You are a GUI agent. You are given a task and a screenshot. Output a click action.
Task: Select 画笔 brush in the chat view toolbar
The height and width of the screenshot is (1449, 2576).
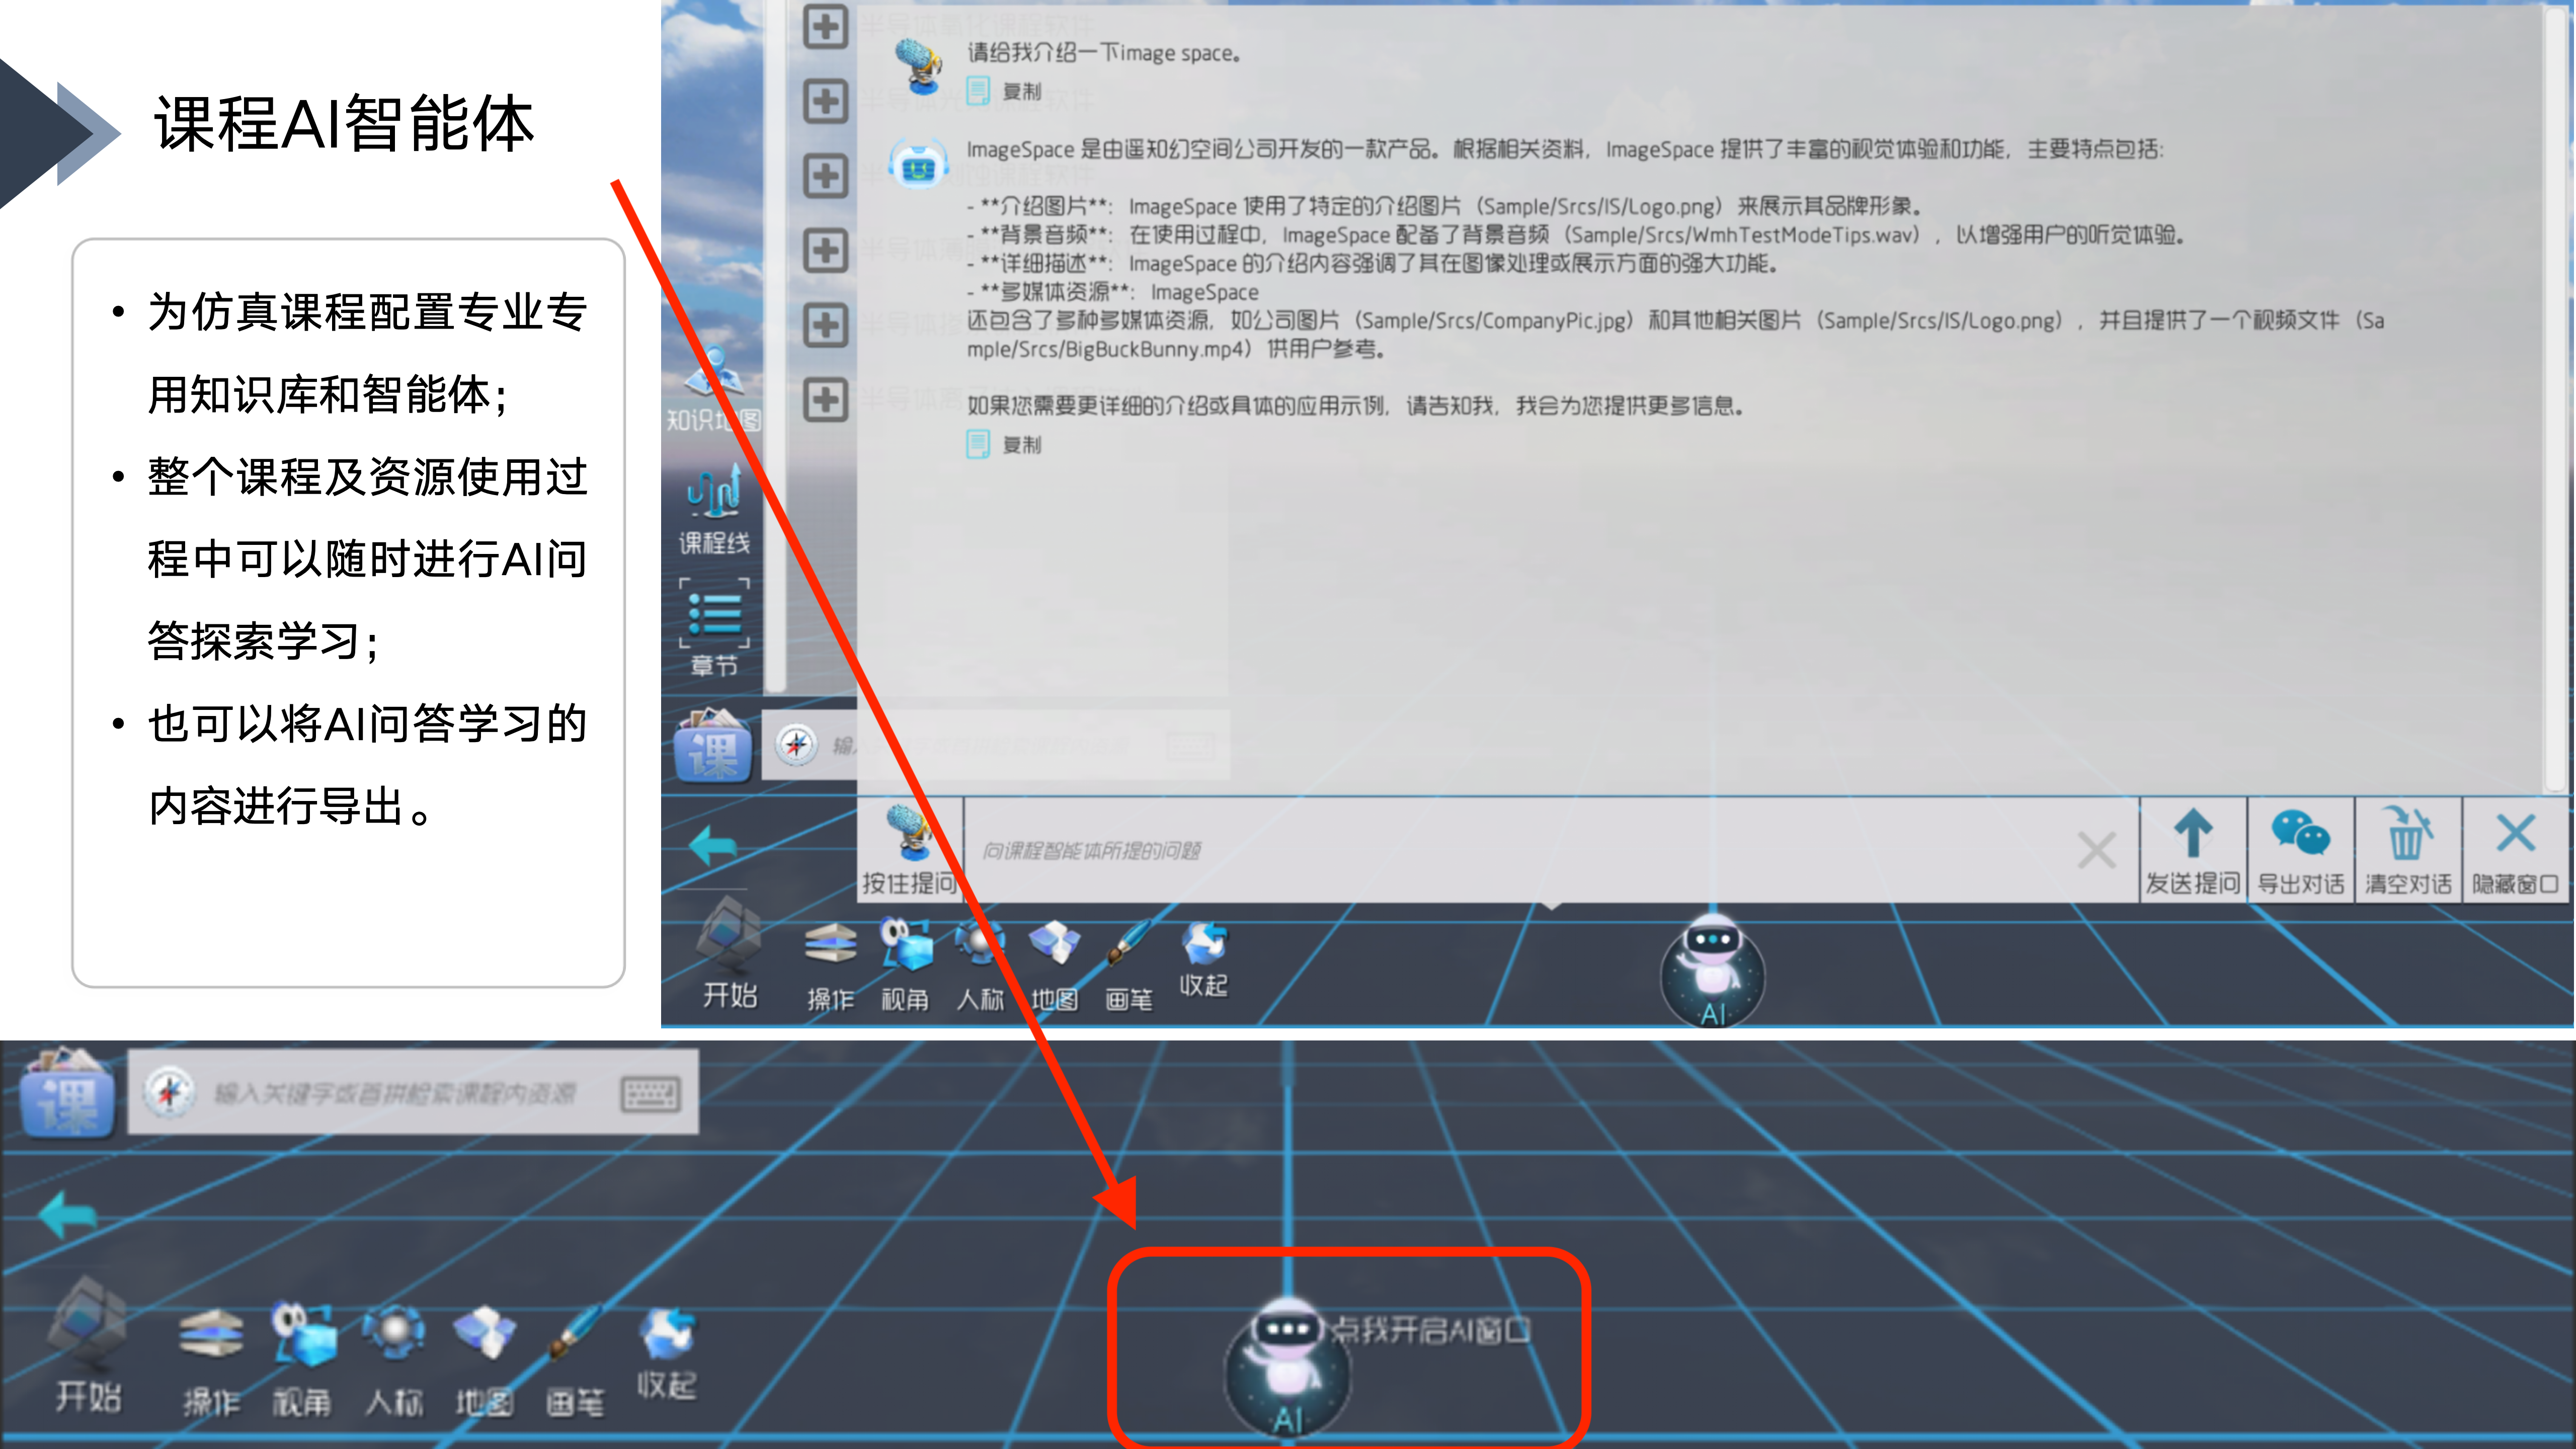(x=1129, y=966)
